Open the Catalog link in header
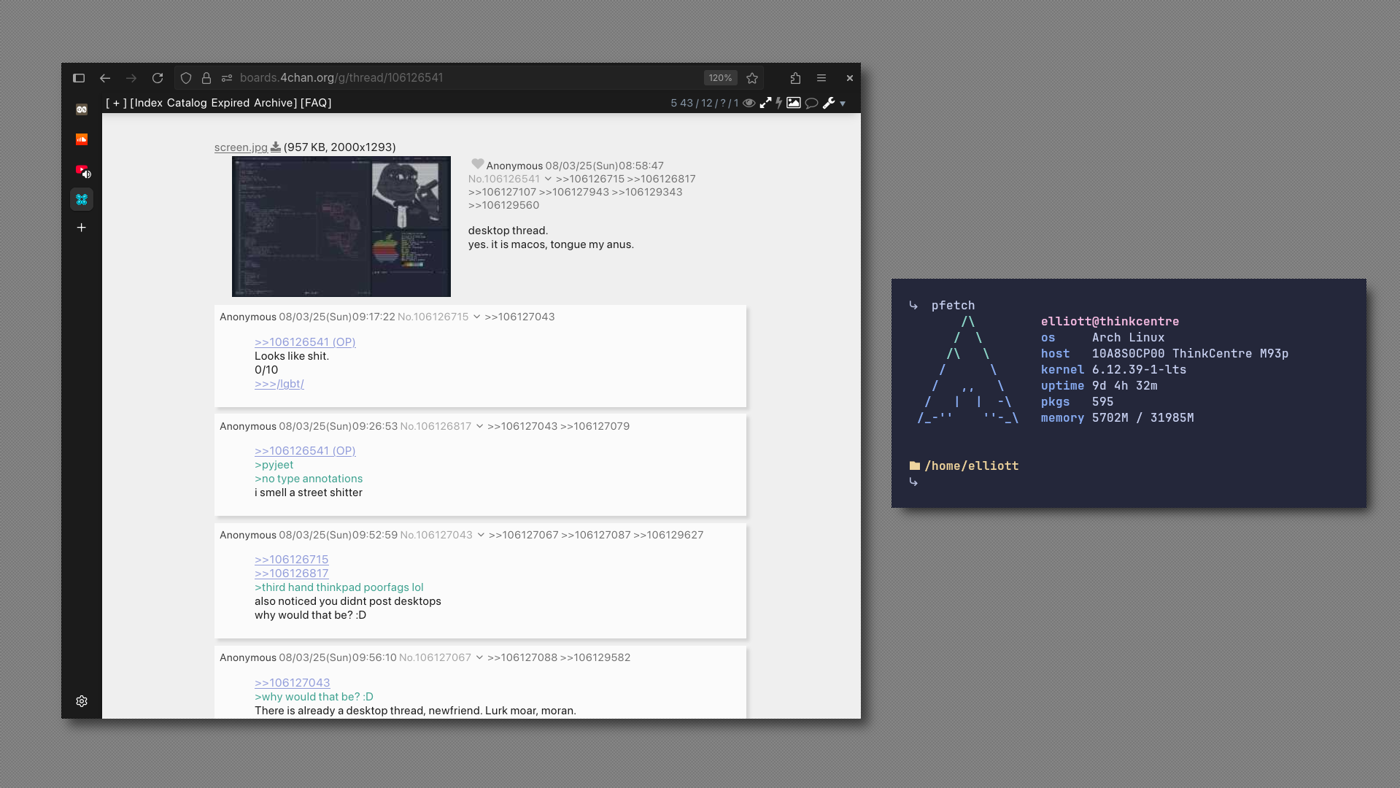 [187, 103]
